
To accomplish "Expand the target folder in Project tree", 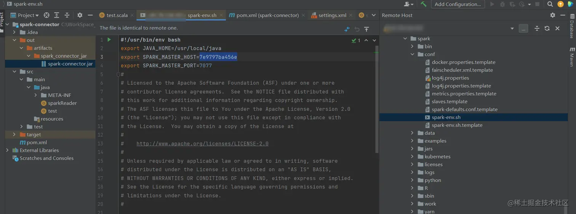I will [14, 134].
